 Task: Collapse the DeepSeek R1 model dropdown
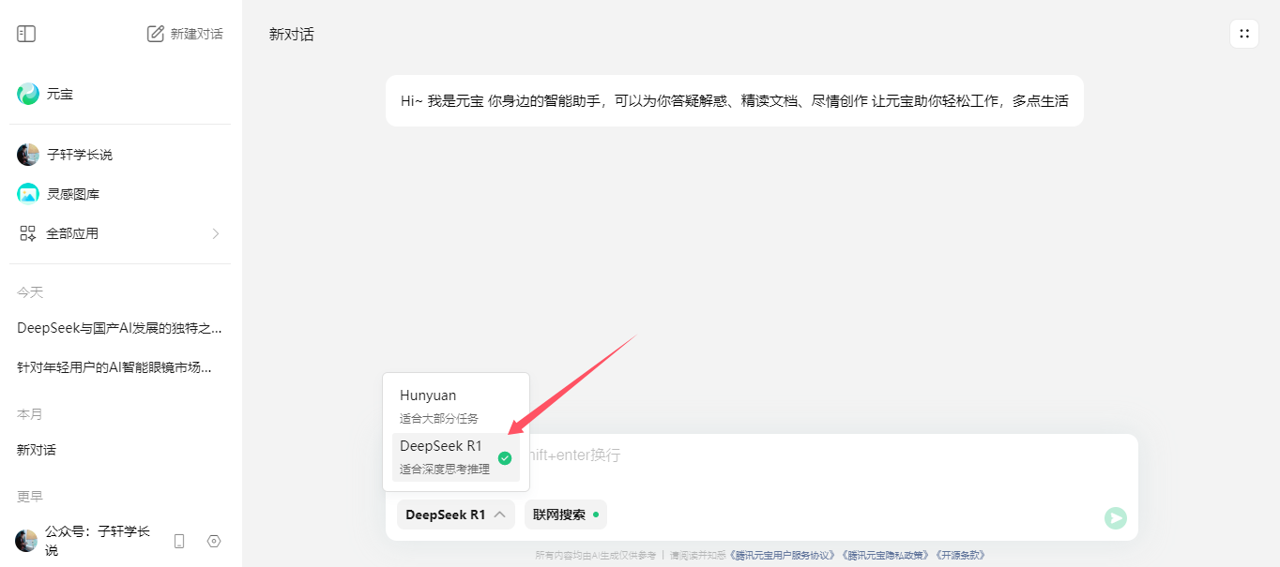(456, 515)
